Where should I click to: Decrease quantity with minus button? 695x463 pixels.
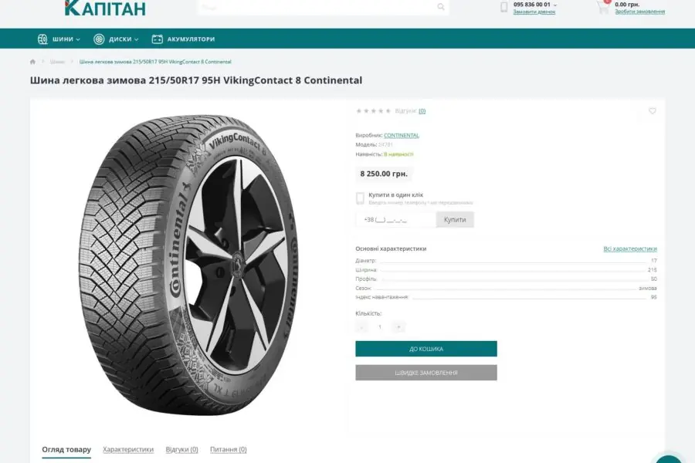361,327
